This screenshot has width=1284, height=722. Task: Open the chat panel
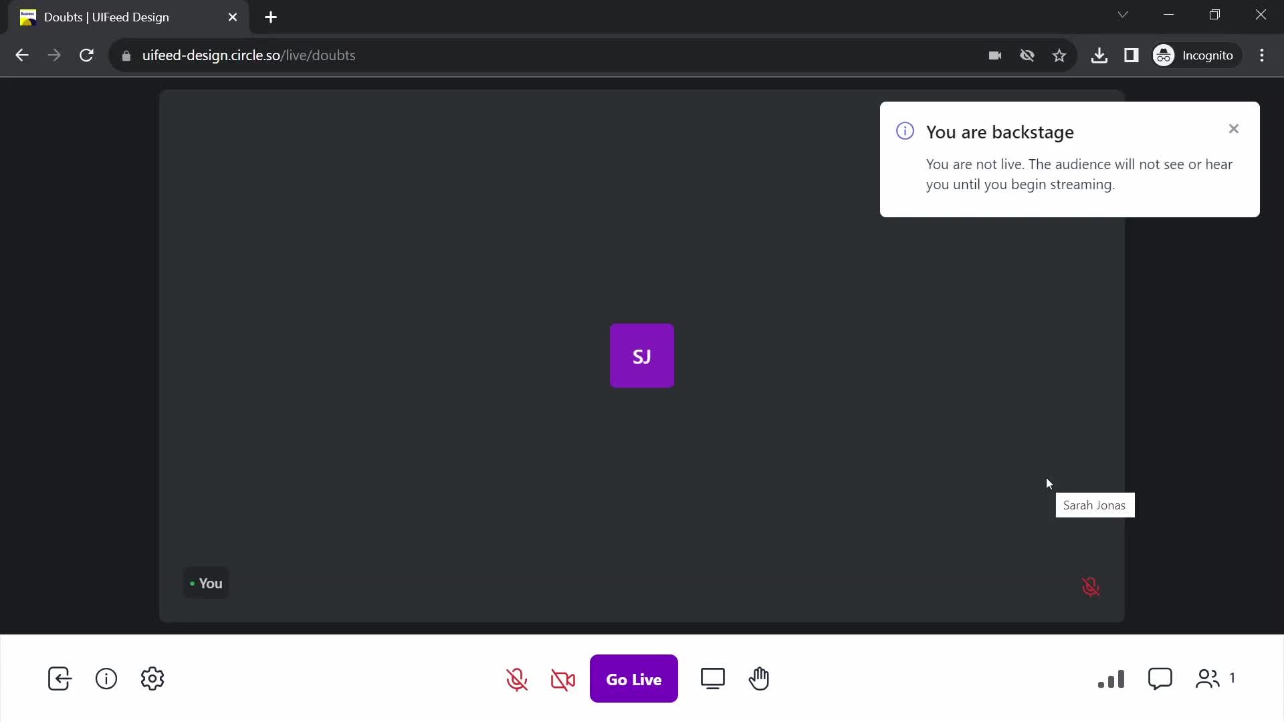pyautogui.click(x=1159, y=679)
